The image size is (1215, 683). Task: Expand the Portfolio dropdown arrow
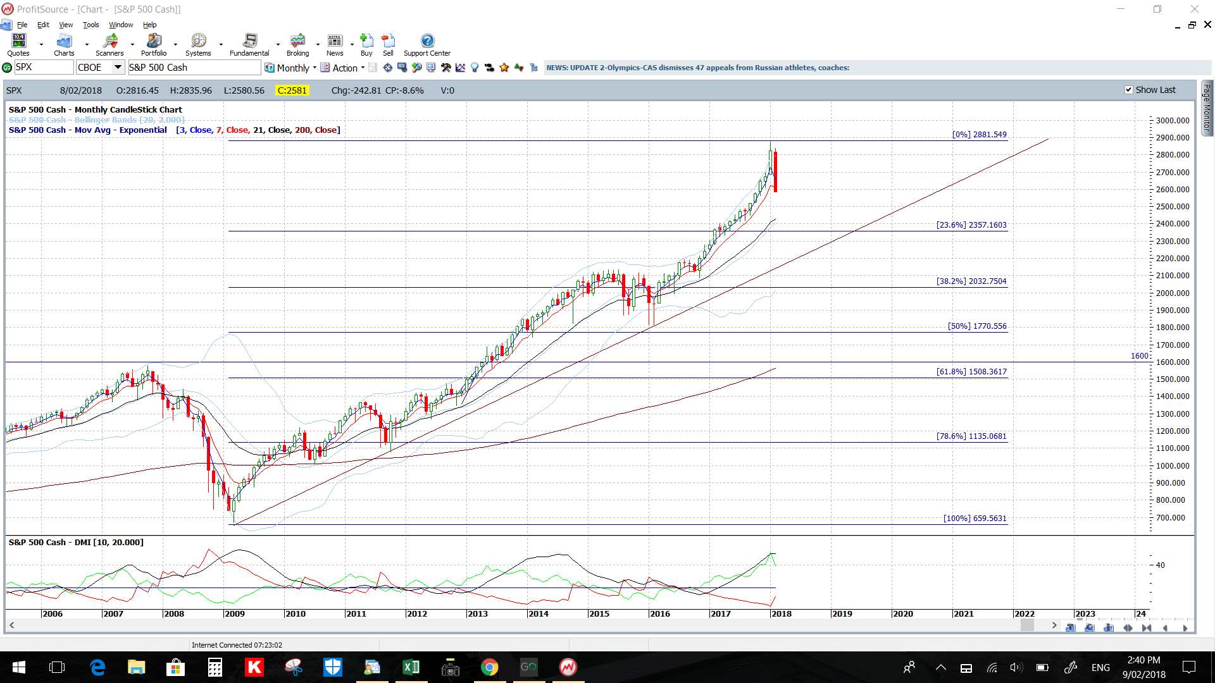point(176,44)
